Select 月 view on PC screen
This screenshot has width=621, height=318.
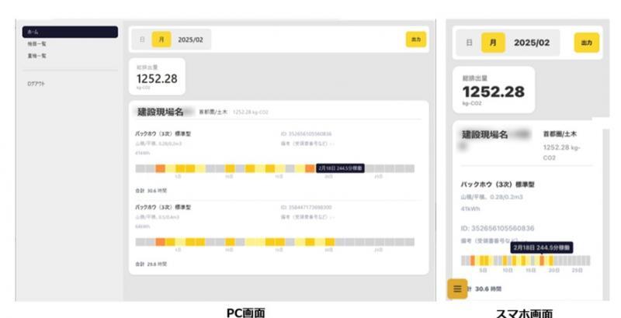click(x=161, y=39)
